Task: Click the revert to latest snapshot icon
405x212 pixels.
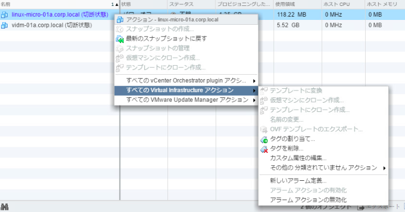Action: tap(120, 39)
